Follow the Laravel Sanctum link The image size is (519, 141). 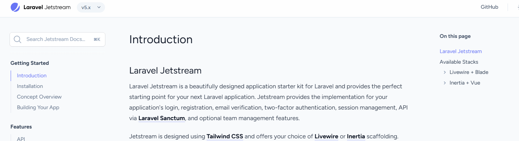[x=162, y=118]
